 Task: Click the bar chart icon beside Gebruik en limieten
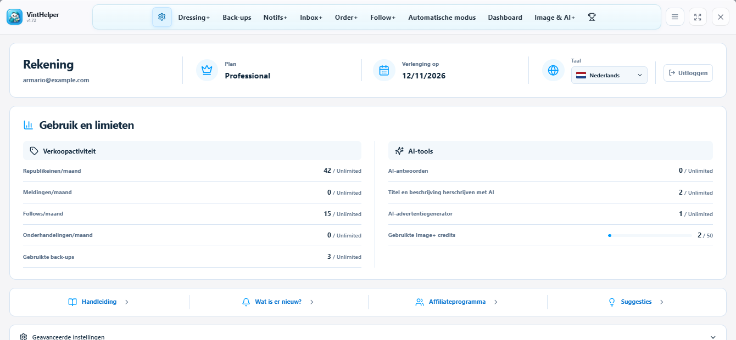28,125
